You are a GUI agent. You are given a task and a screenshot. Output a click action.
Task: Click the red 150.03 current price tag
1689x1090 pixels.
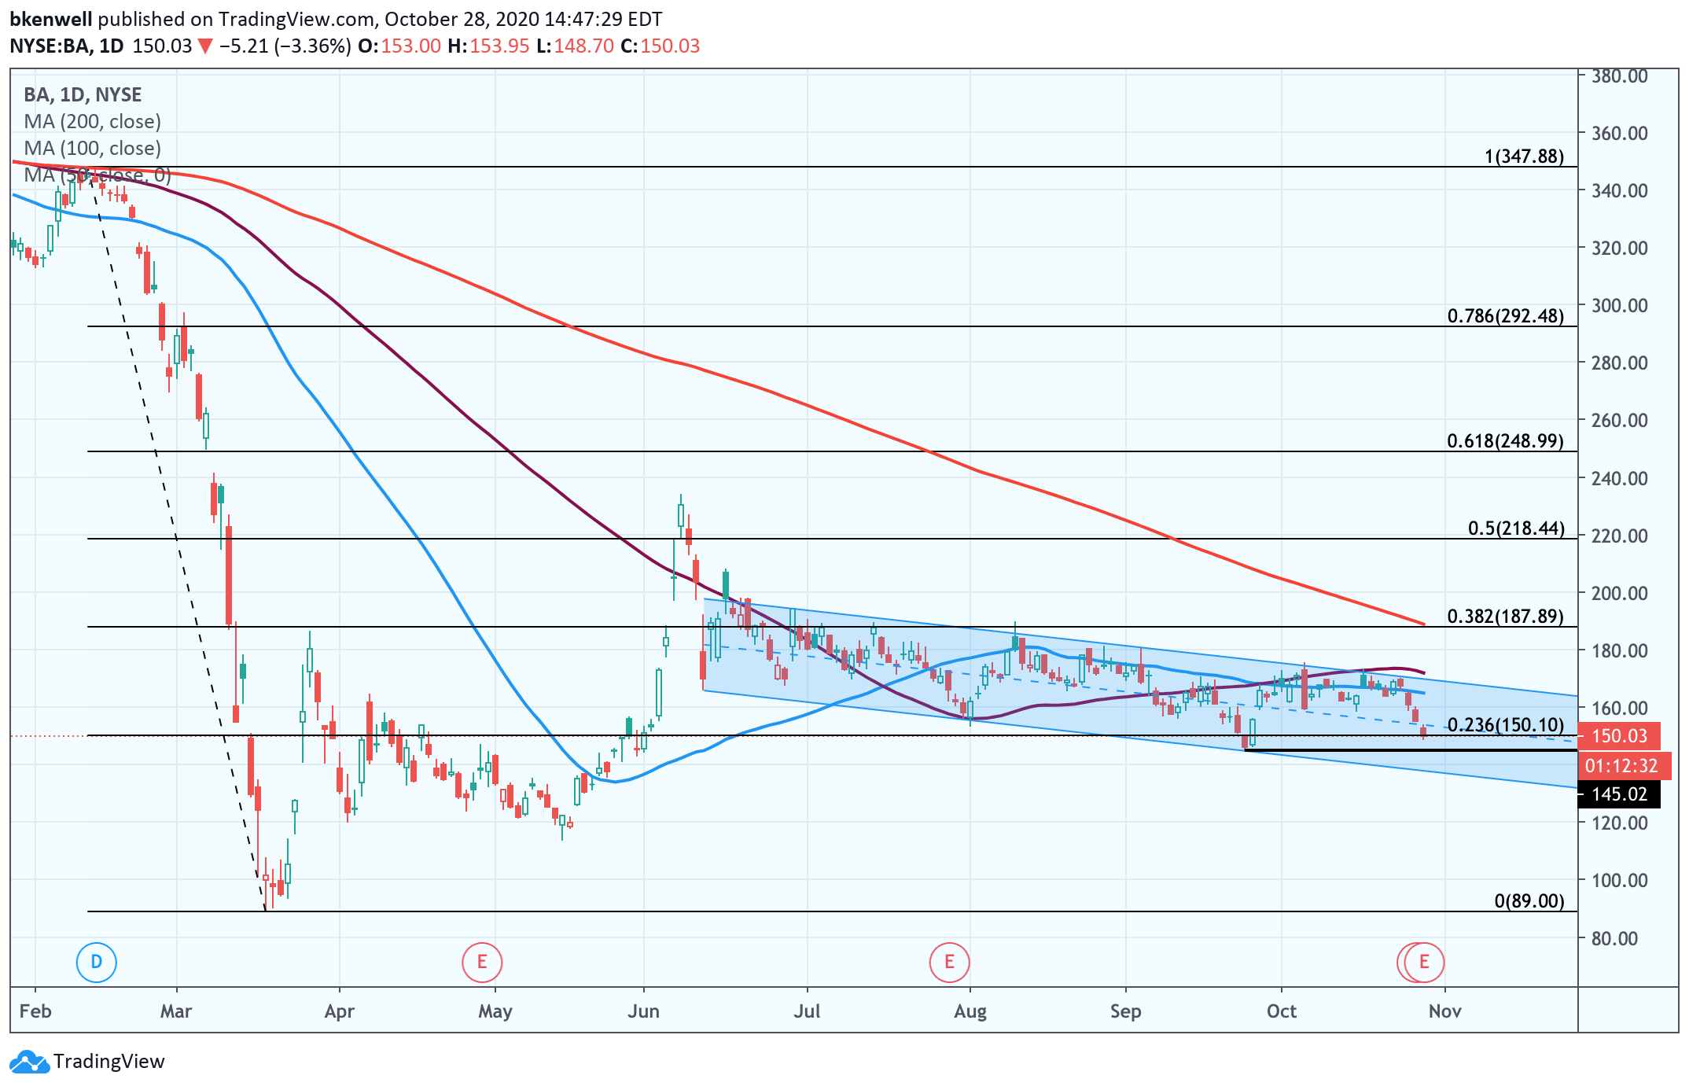coord(1619,736)
